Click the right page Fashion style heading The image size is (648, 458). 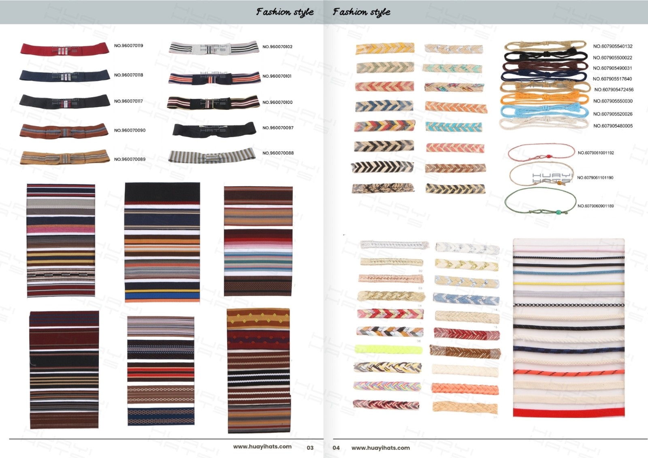(361, 12)
